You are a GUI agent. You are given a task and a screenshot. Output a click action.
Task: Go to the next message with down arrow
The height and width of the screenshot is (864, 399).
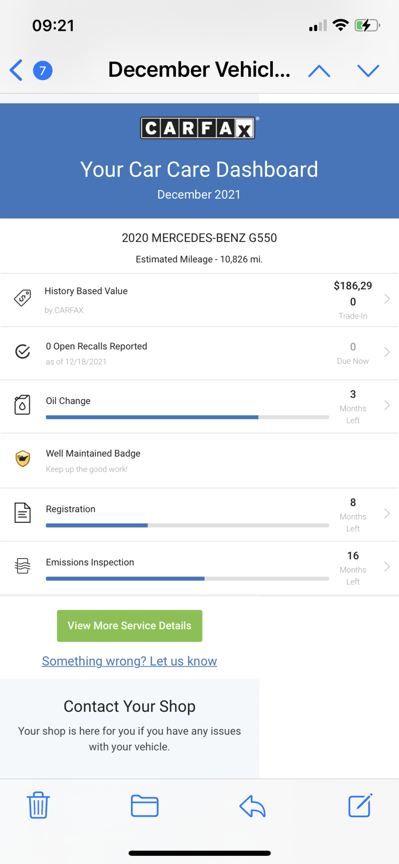point(368,71)
